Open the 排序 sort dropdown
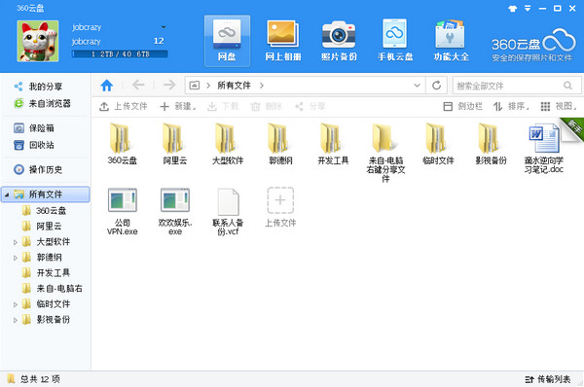 coord(511,106)
